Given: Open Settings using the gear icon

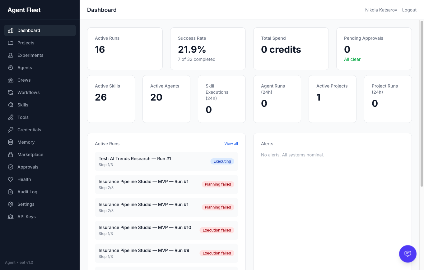Looking at the screenshot, I should [11, 204].
